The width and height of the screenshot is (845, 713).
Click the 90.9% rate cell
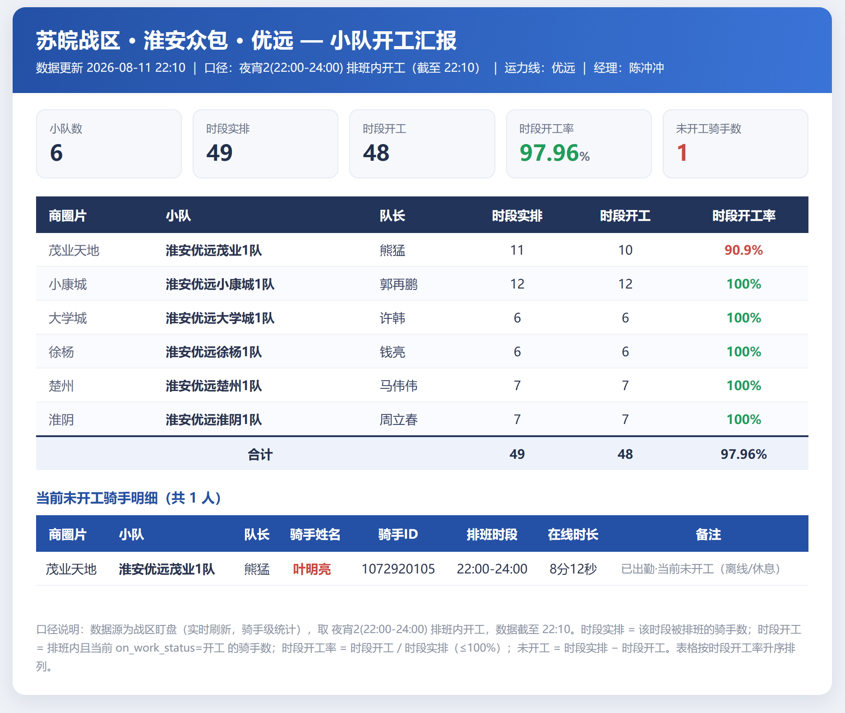(743, 250)
